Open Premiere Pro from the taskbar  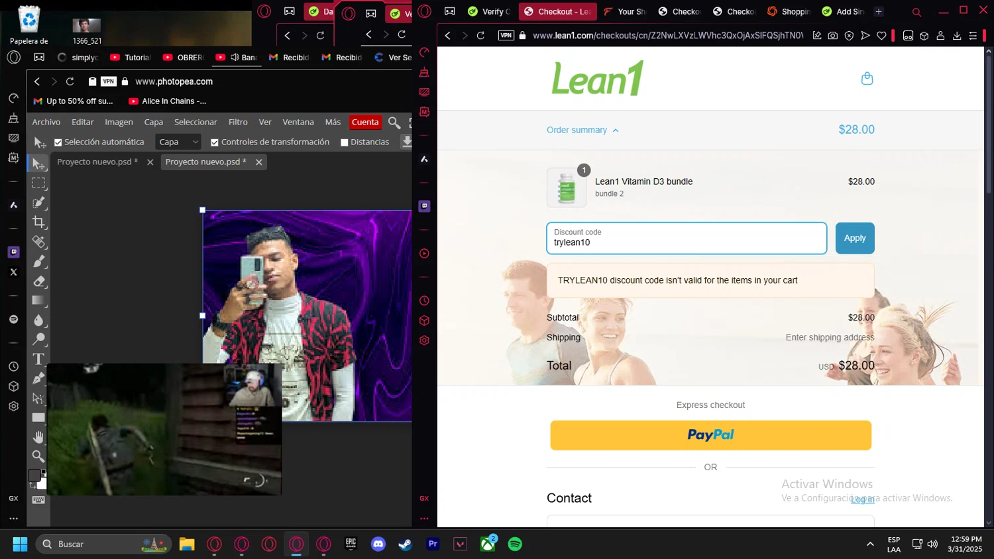(433, 544)
